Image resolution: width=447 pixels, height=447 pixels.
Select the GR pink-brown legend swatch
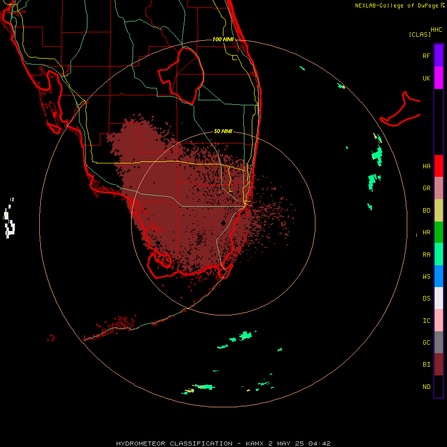[439, 188]
